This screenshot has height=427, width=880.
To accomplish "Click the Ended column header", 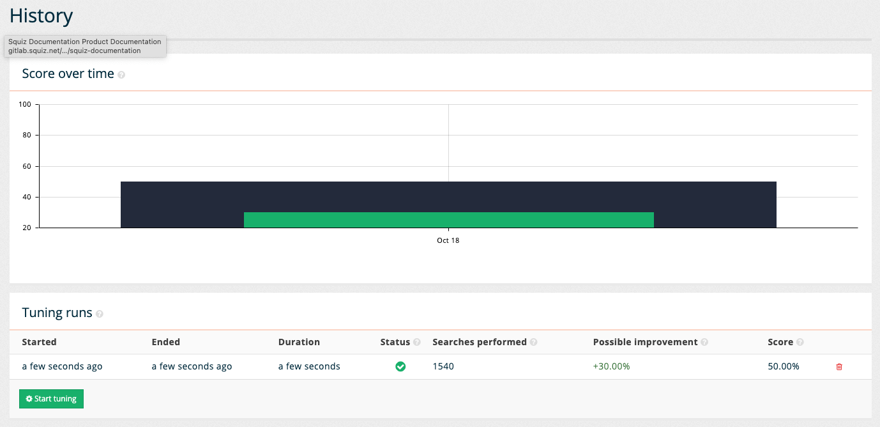I will (166, 342).
